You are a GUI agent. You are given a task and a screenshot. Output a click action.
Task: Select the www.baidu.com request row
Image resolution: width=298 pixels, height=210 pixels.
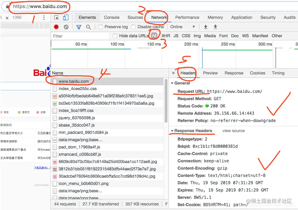pyautogui.click(x=107, y=81)
